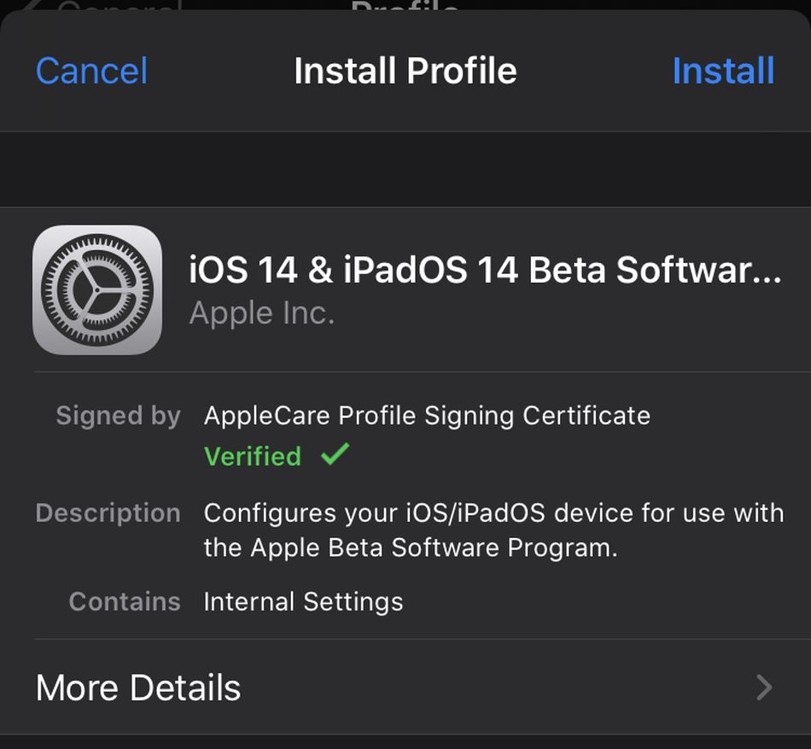Tap the dimmed General back label
Image resolution: width=811 pixels, height=749 pixels.
click(x=120, y=7)
